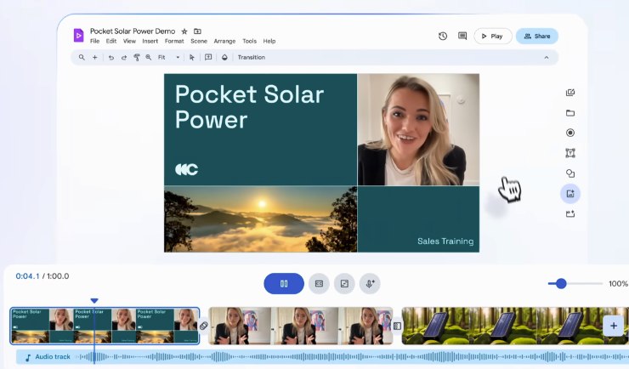Viewport: 629px width, 369px height.
Task: Select the paint format roller icon
Action: pyautogui.click(x=137, y=57)
